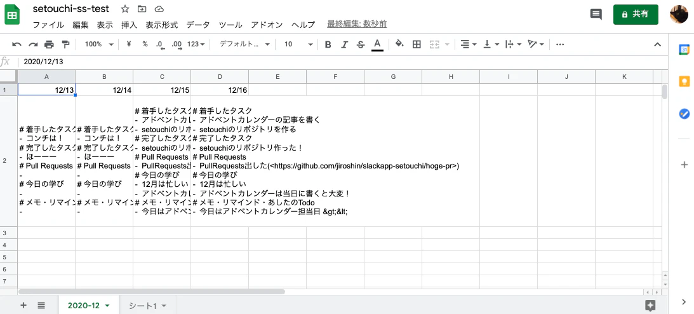This screenshot has width=694, height=314.
Task: Open text rotation dropdown
Action: (x=536, y=44)
